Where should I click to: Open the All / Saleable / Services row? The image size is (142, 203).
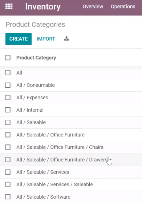pos(71,172)
